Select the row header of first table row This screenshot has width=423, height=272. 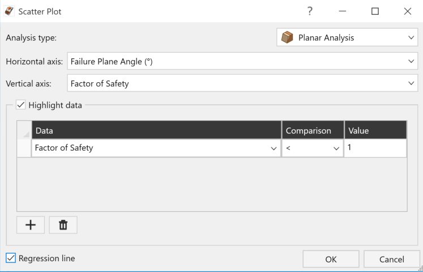[24, 148]
